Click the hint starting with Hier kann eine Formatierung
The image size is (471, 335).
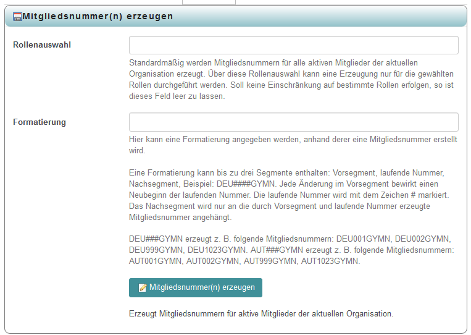tap(293, 145)
